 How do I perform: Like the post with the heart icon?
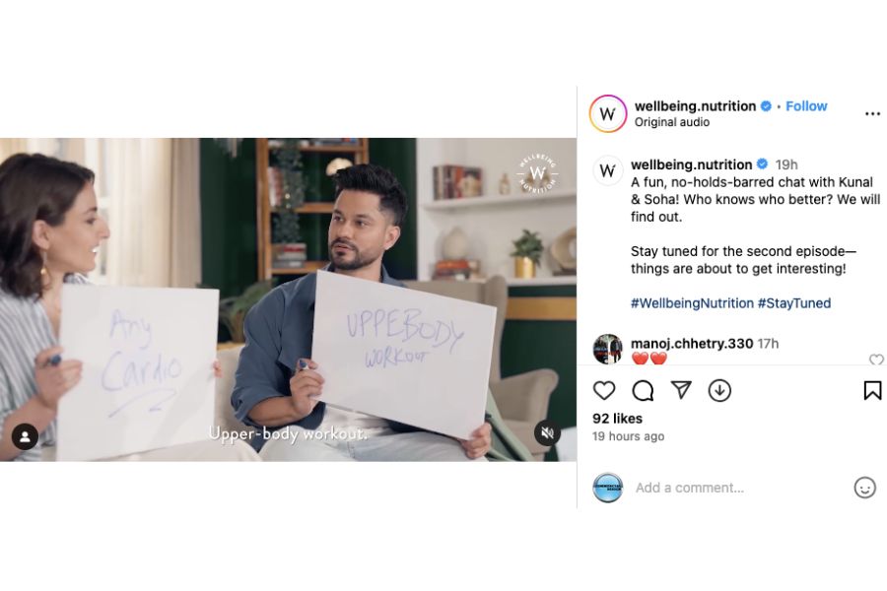[x=603, y=390]
